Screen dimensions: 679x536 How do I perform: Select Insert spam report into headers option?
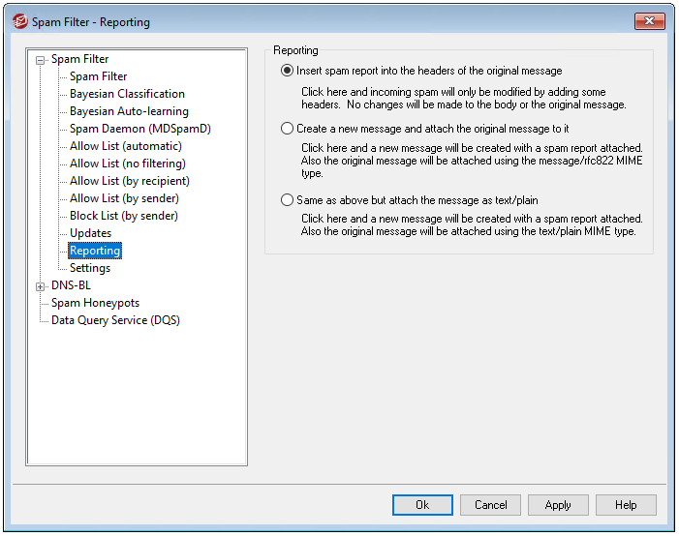(x=287, y=71)
